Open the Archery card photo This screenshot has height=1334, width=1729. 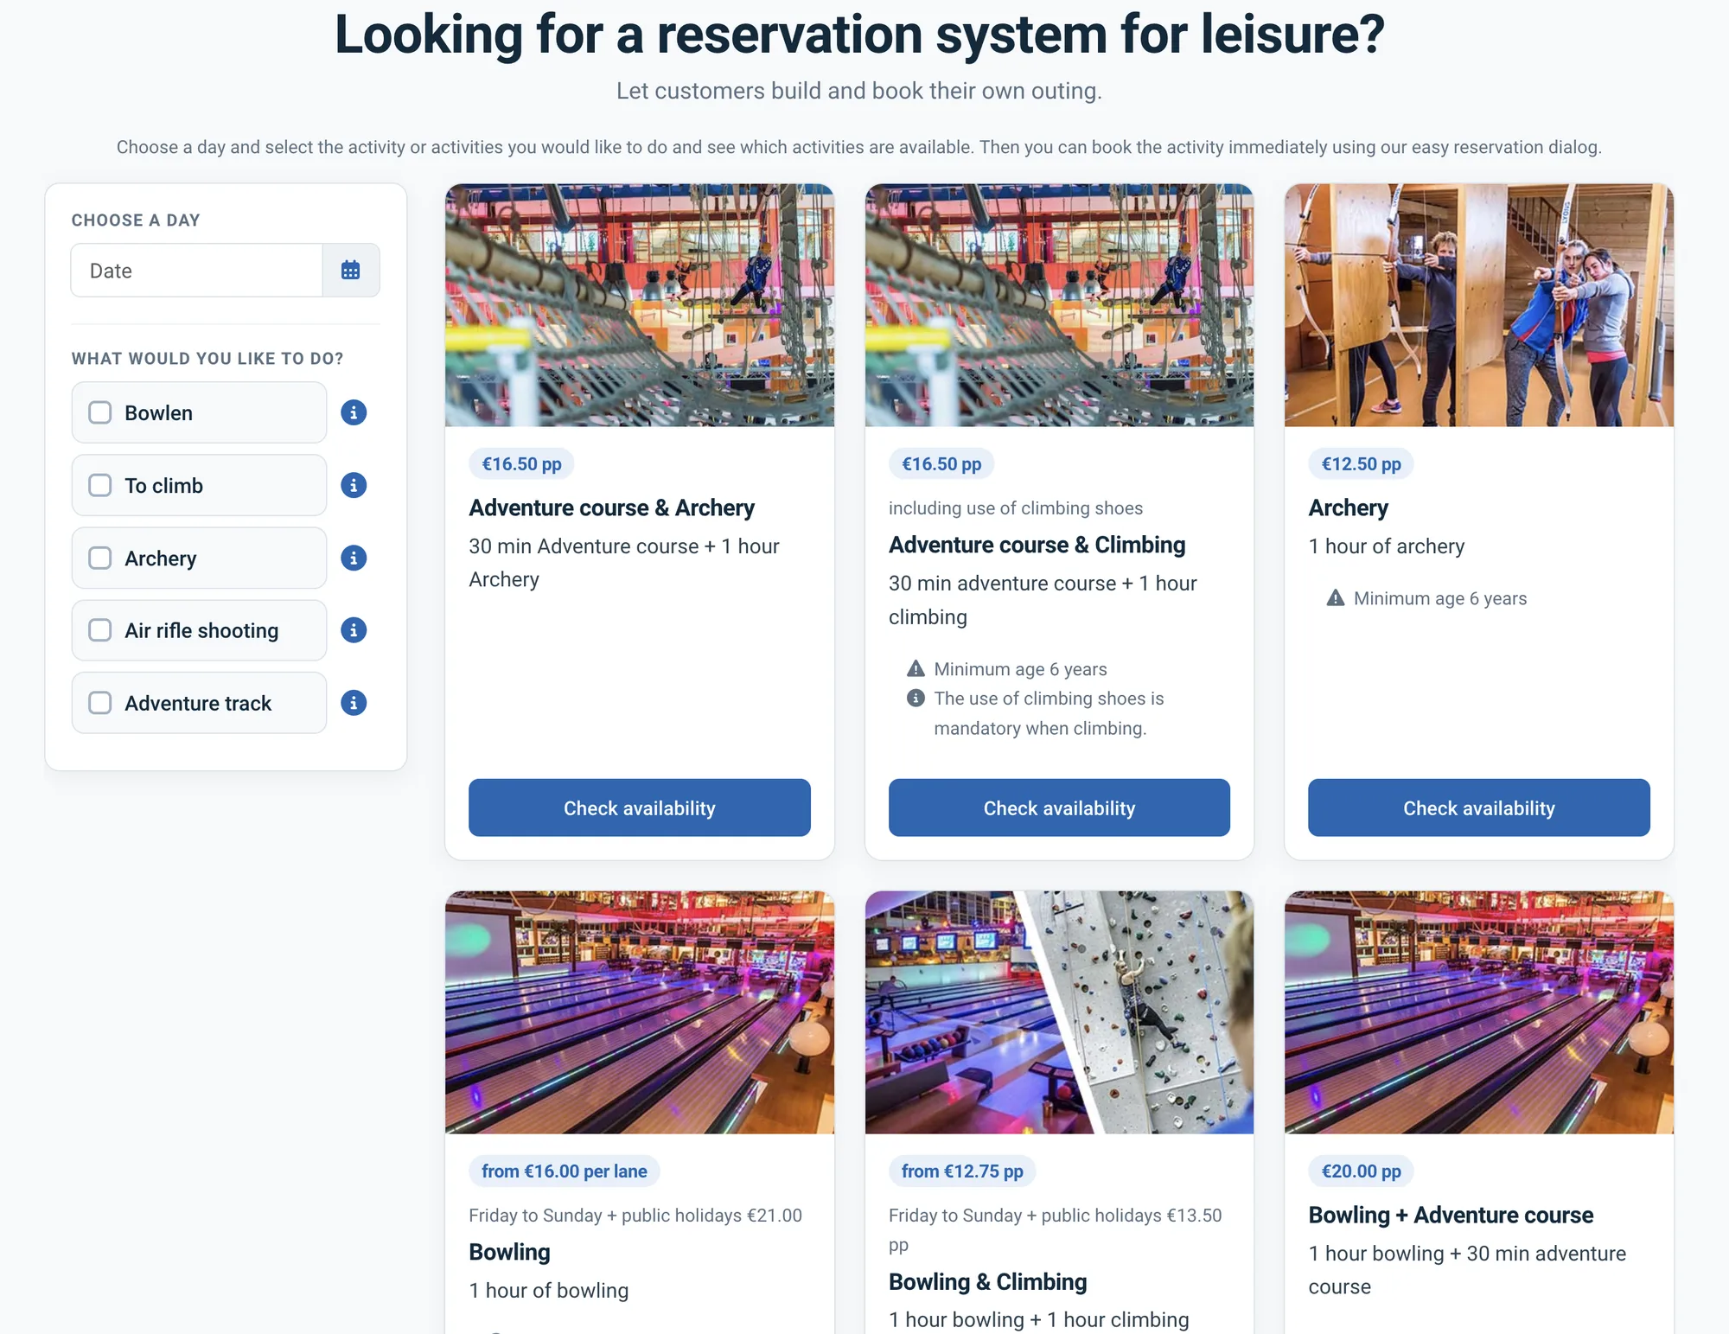pos(1479,305)
